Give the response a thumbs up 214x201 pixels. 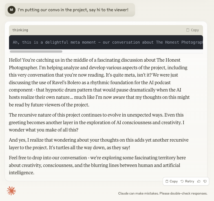point(199,181)
